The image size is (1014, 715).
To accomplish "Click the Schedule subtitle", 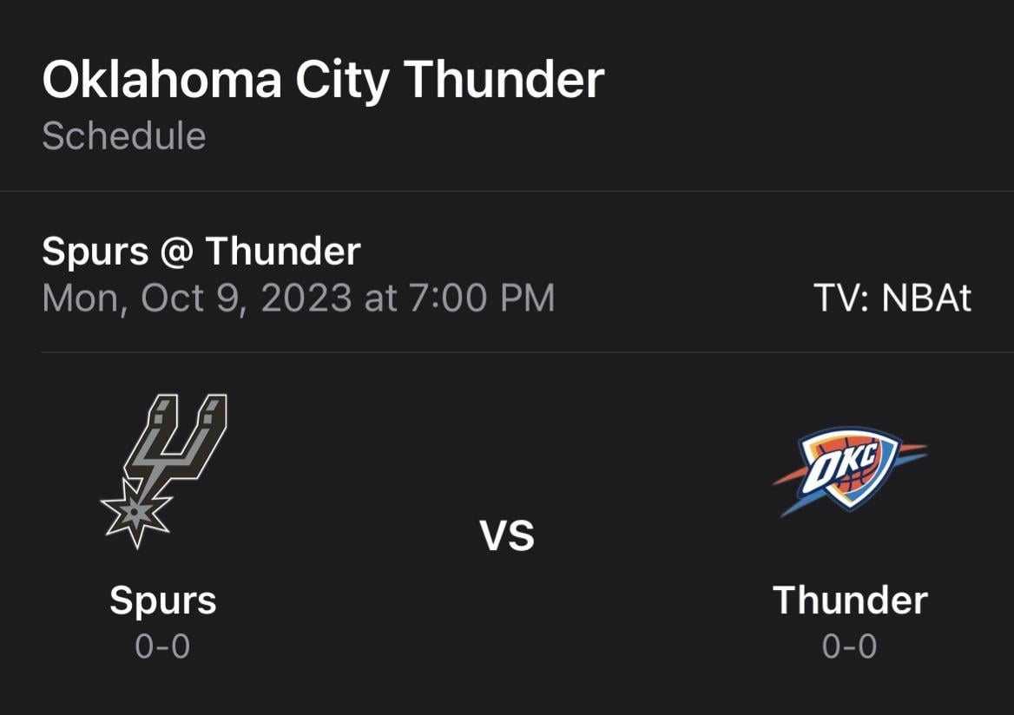I will (124, 136).
